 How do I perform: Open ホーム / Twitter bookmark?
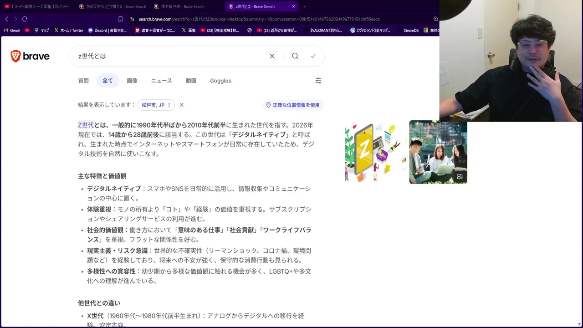point(69,31)
